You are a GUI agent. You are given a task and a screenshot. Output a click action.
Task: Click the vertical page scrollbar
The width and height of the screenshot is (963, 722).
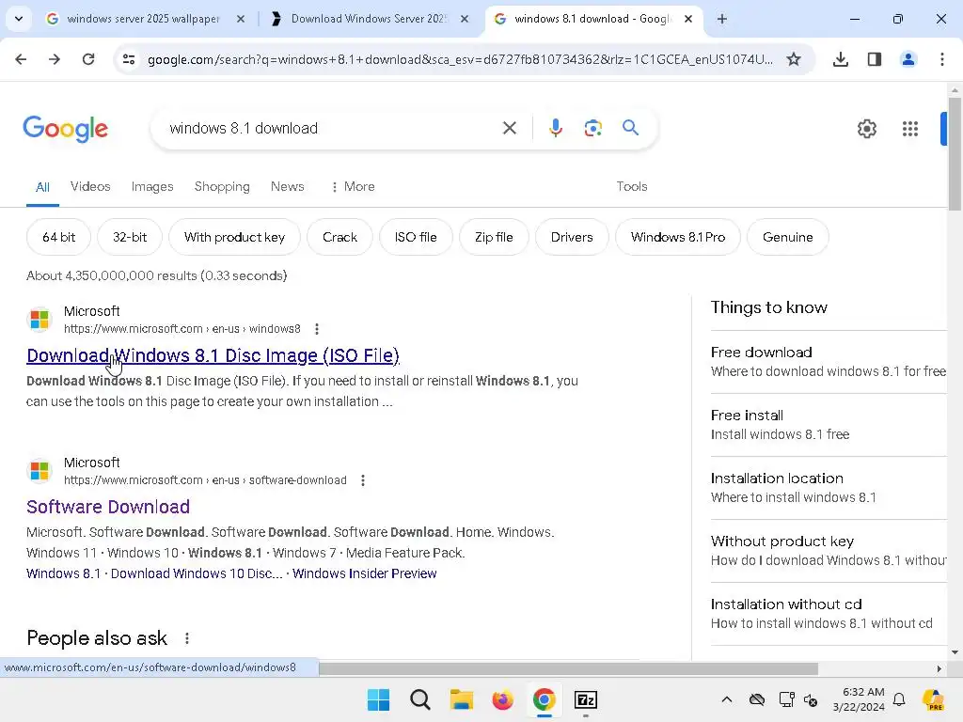(x=955, y=153)
